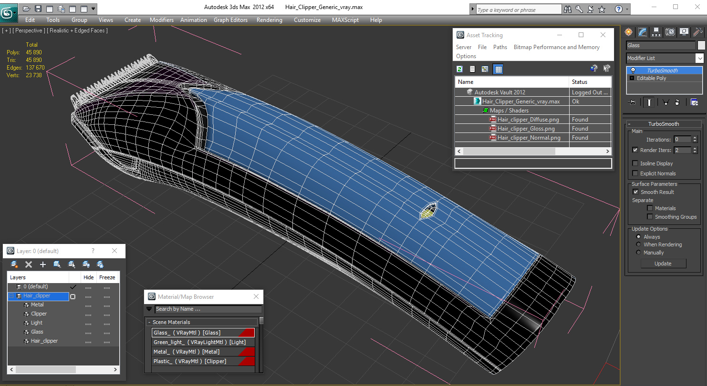Click the delete layer X icon

(29, 264)
